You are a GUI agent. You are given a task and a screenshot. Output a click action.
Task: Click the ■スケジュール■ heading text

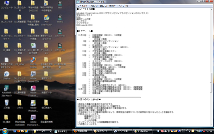[85, 31]
